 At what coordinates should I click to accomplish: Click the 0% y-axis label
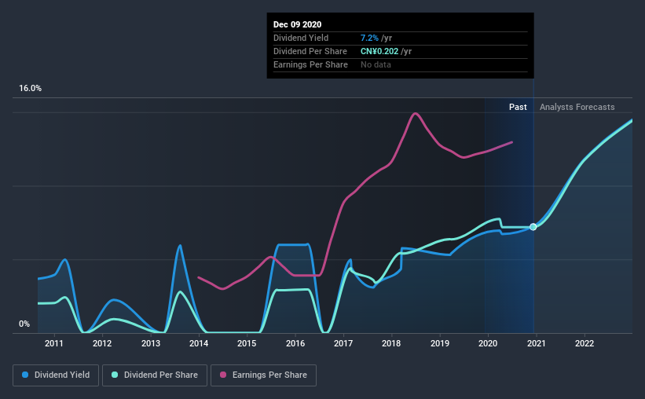click(24, 324)
